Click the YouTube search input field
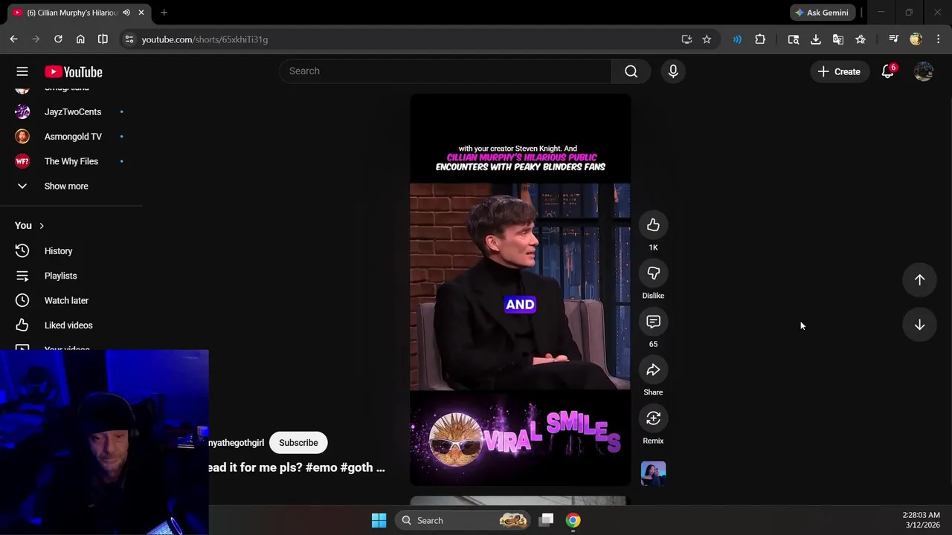Image resolution: width=952 pixels, height=535 pixels. (446, 71)
